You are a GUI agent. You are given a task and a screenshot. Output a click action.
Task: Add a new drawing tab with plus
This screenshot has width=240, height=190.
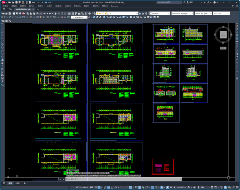(38, 9)
